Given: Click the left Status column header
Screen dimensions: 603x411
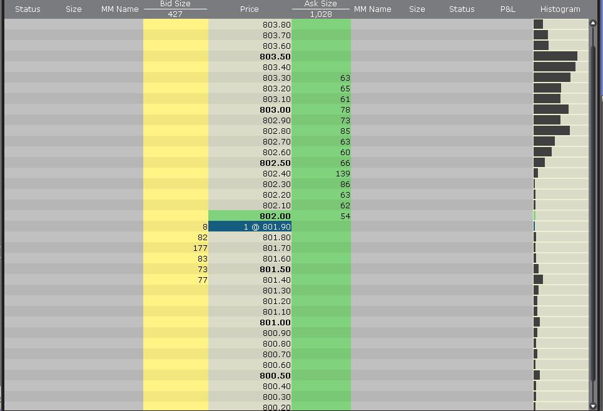Looking at the screenshot, I should pyautogui.click(x=28, y=9).
